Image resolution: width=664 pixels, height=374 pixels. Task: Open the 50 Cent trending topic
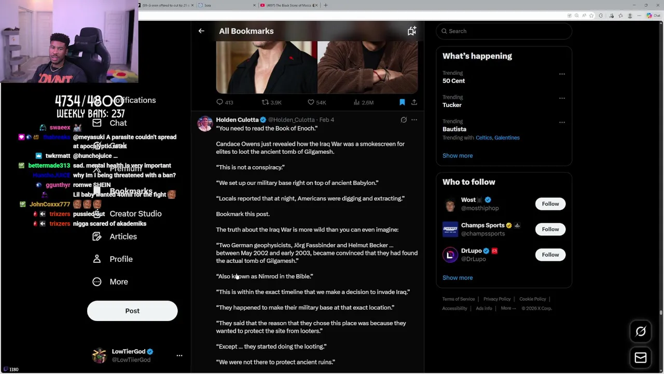453,81
